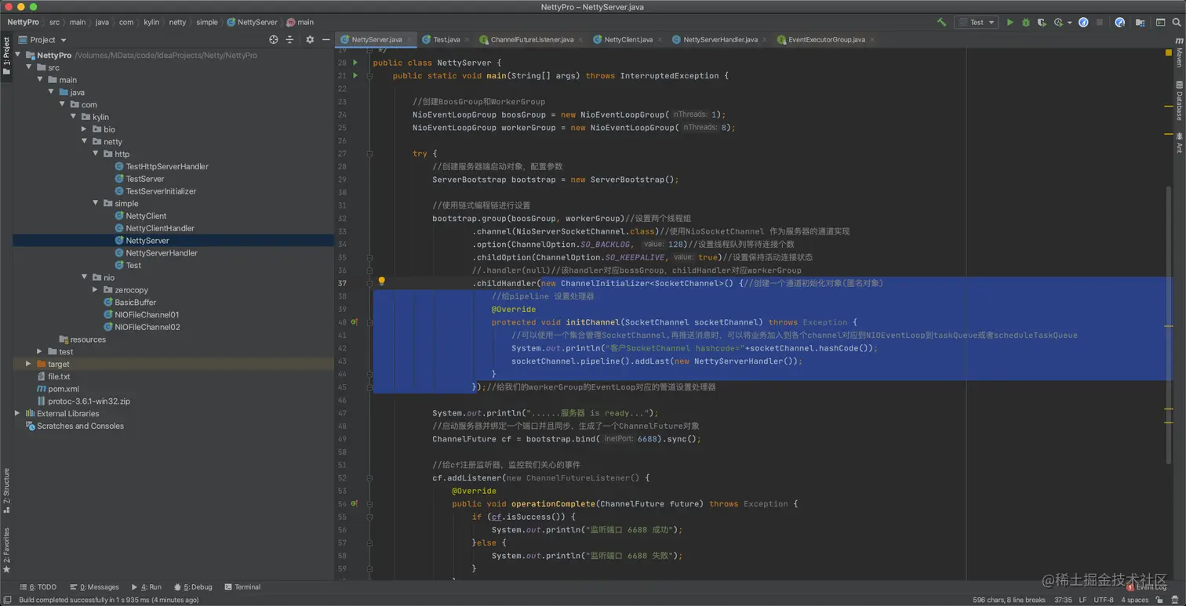Click override gutter icon on line 40
This screenshot has width=1186, height=606.
click(x=355, y=322)
